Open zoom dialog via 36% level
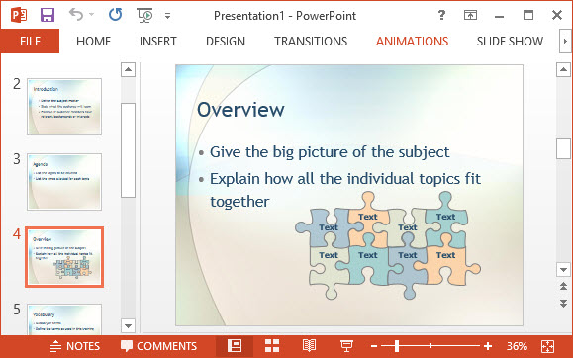573x358 pixels. (x=517, y=346)
